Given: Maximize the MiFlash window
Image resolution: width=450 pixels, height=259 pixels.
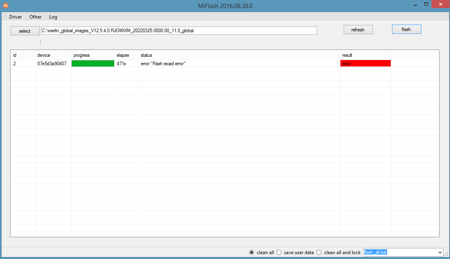Looking at the screenshot, I should 426,4.
